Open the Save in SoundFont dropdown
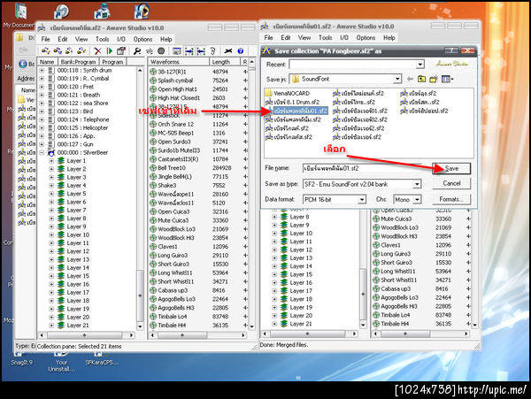 397,80
